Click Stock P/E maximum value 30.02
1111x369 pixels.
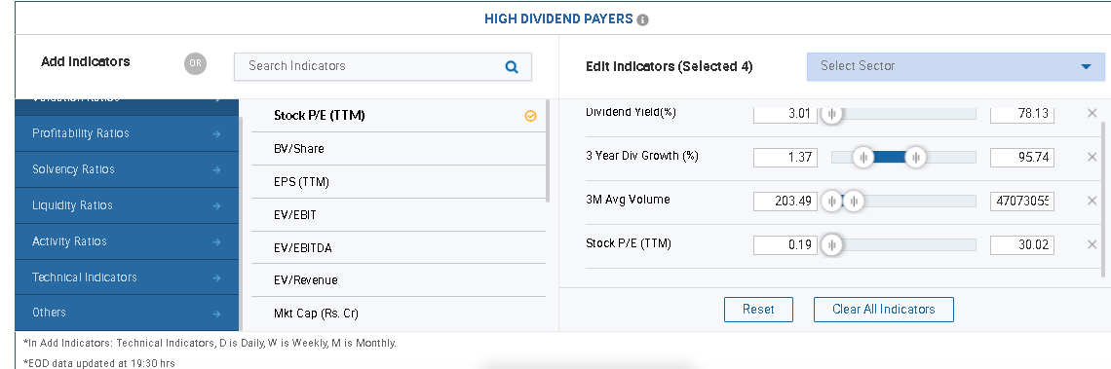click(1021, 245)
